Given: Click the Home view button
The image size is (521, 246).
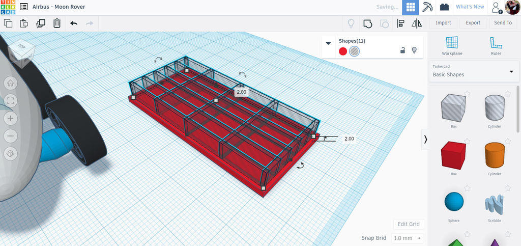Looking at the screenshot, I should 10,83.
